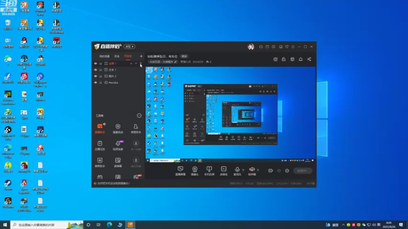Expand speaker options arrow
This screenshot has height=229, width=408.
pos(258,170)
